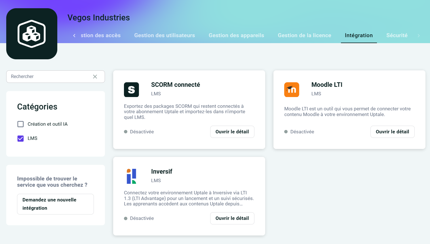Screen dimensions: 430x244
Task: Click the SCORM connecté description text
Action: click(185, 112)
